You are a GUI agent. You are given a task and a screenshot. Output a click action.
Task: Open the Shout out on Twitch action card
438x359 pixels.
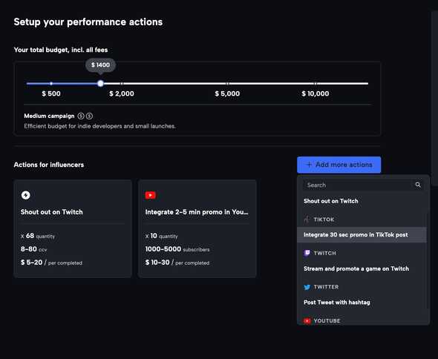point(73,228)
